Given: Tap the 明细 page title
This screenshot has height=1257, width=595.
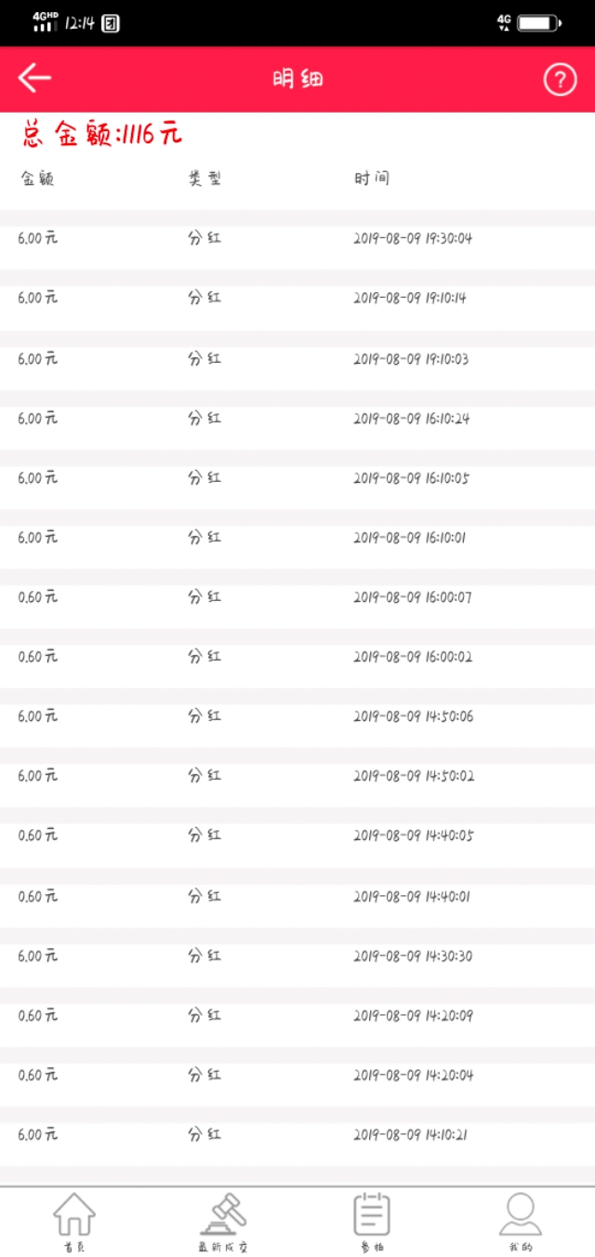Looking at the screenshot, I should click(297, 79).
